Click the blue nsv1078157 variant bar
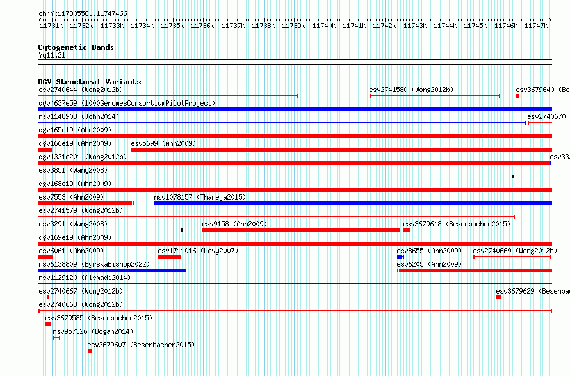Viewport: 570px width, 376px height. point(353,203)
